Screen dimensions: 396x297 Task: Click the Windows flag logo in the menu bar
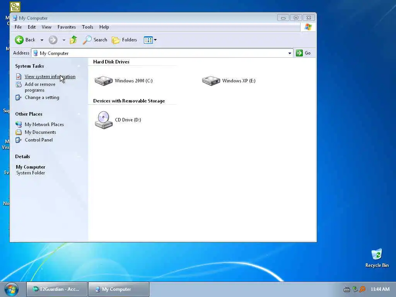click(x=308, y=27)
